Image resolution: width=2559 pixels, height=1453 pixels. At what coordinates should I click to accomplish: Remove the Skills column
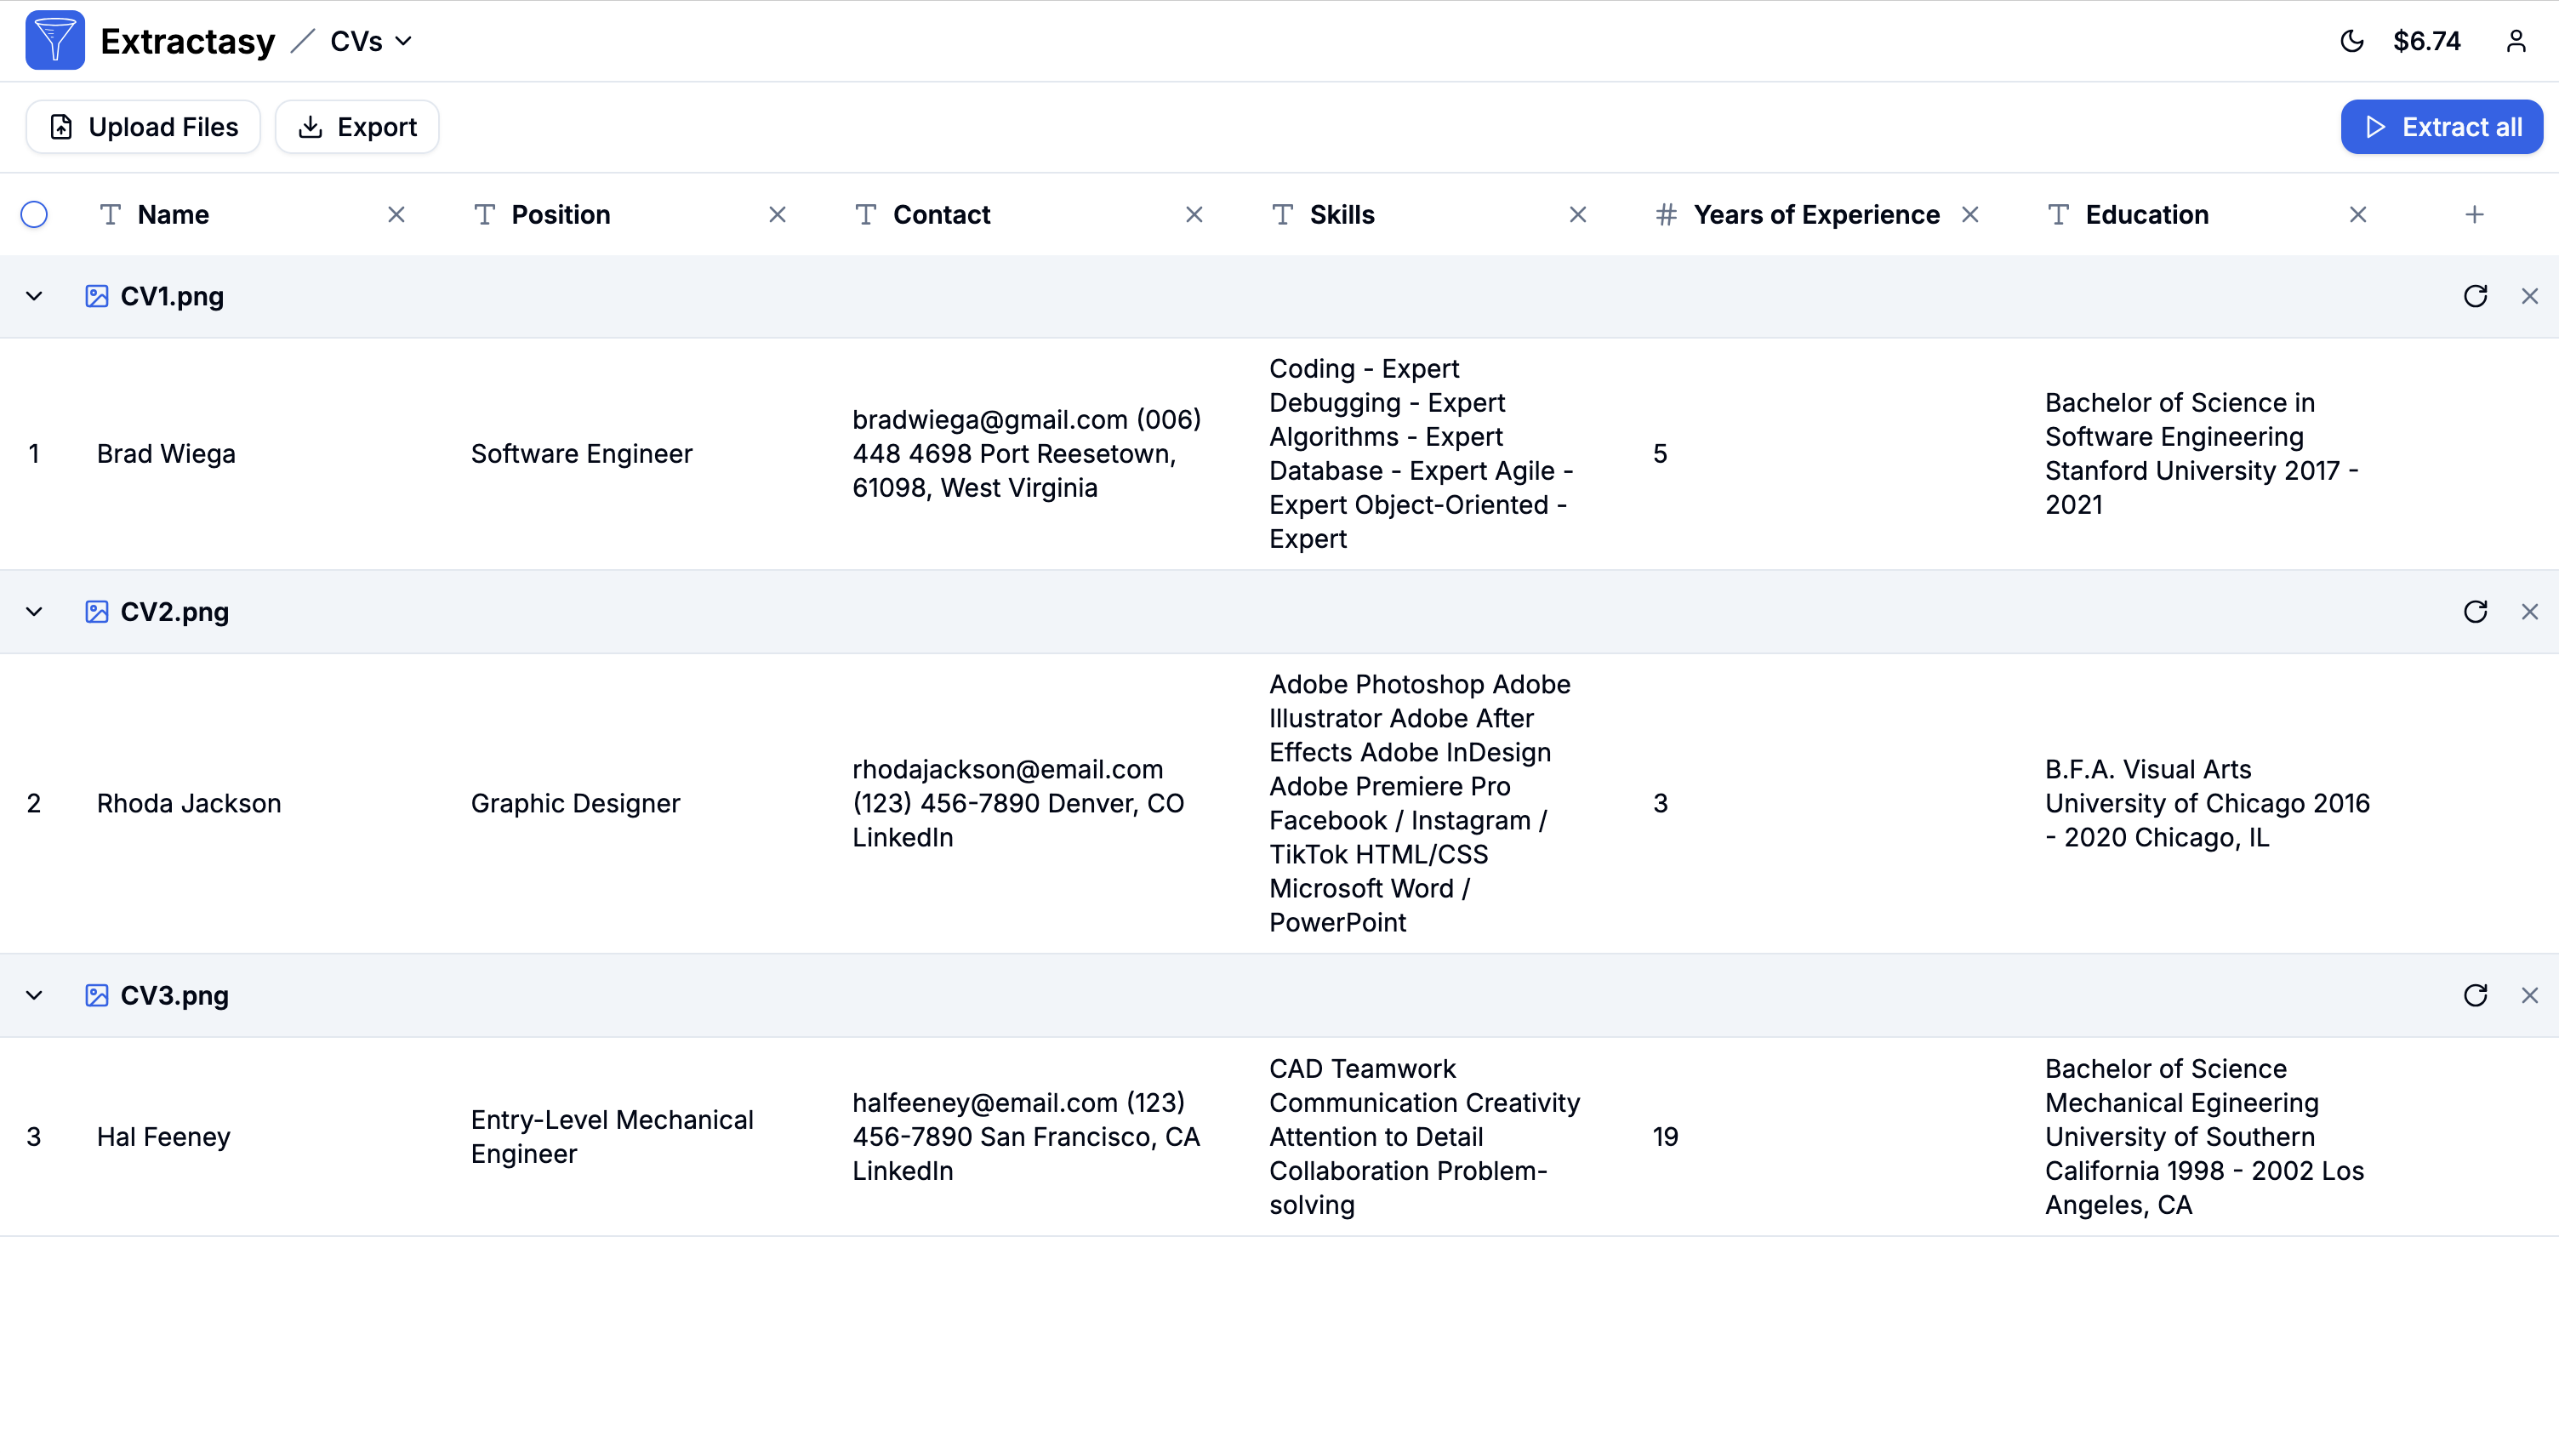[x=1577, y=214]
